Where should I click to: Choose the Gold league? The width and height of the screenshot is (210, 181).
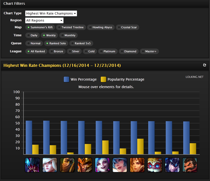(x=90, y=51)
